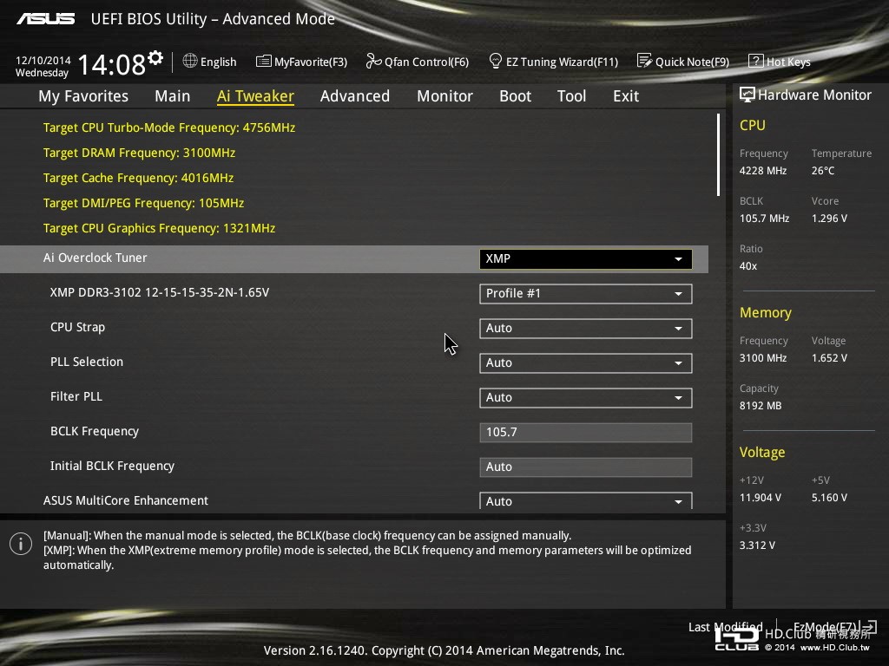Viewport: 889px width, 666px height.
Task: Open the PLL Selection dropdown
Action: [x=586, y=362]
